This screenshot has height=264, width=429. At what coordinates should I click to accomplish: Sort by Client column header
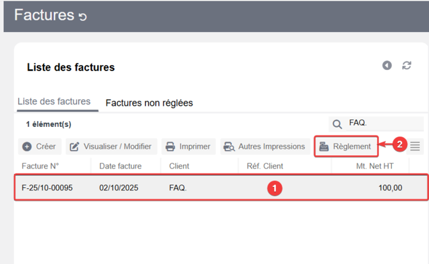(179, 166)
